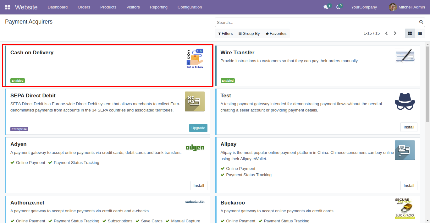The image size is (430, 223).
Task: Open Mitchell Admin user menu
Action: 407,7
